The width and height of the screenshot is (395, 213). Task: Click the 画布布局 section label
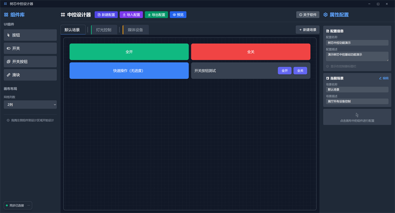pos(10,89)
